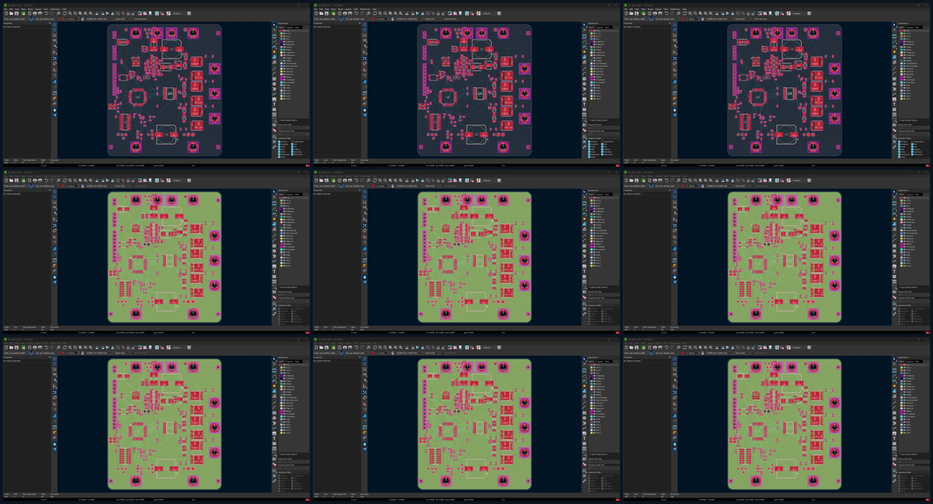Image resolution: width=933 pixels, height=504 pixels.
Task: Click New board icon in top-left window toolbar
Action: coord(6,14)
